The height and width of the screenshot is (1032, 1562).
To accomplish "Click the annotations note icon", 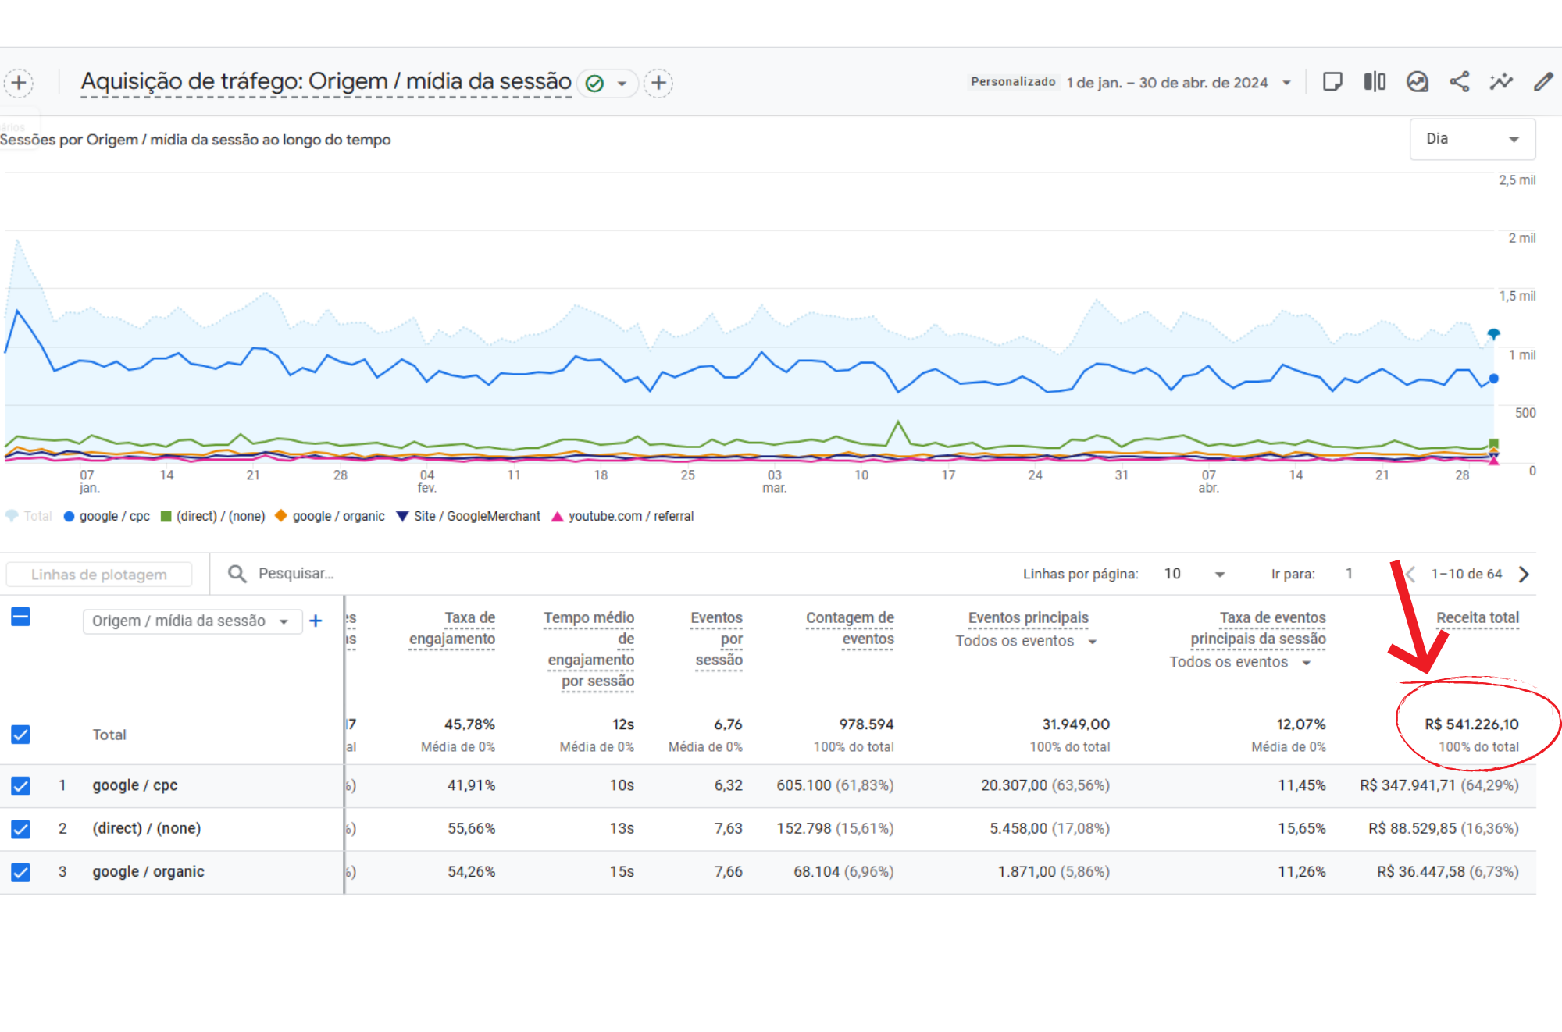I will click(x=1332, y=82).
